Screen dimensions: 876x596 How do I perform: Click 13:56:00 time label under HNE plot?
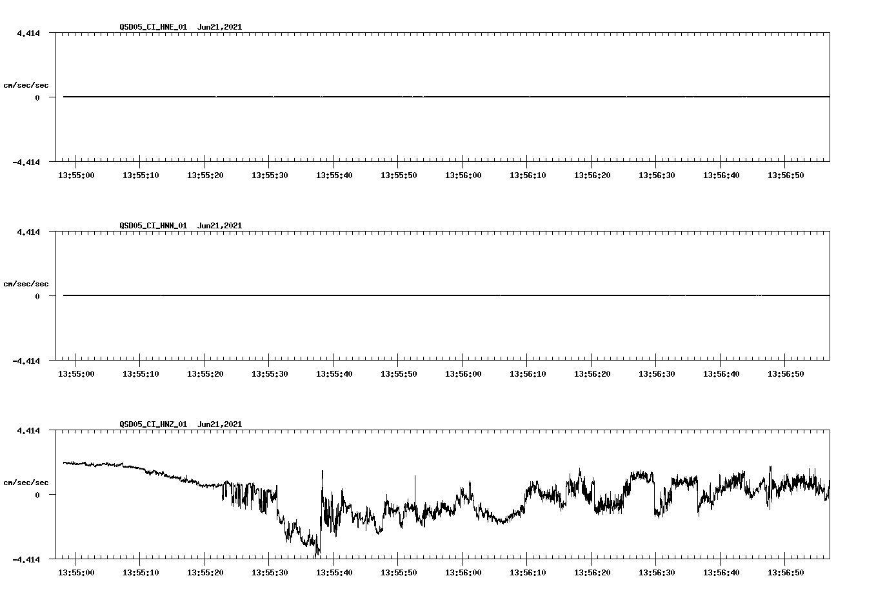coord(463,175)
